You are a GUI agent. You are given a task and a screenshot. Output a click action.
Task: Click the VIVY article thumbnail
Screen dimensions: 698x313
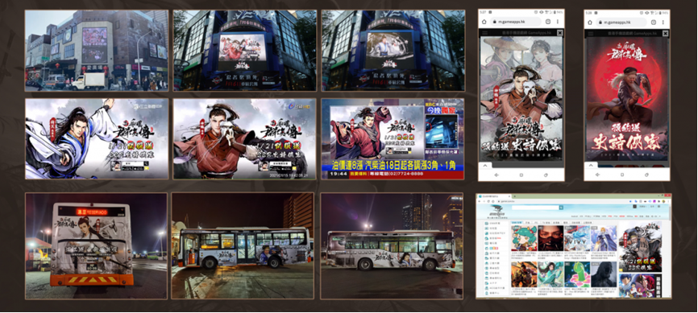click(577, 238)
